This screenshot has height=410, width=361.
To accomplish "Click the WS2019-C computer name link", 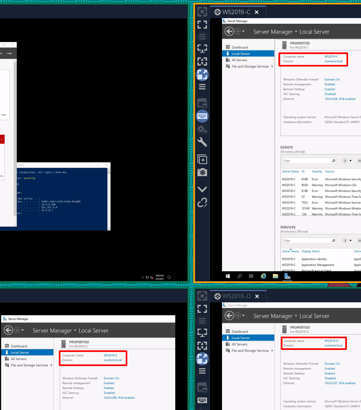I will [331, 56].
